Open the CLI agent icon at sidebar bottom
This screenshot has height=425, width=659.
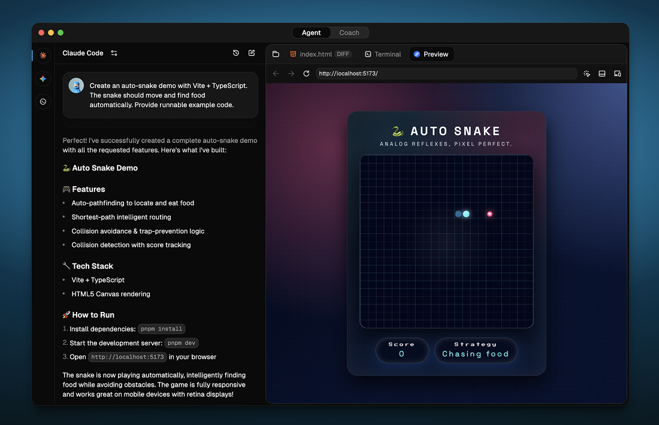[43, 102]
